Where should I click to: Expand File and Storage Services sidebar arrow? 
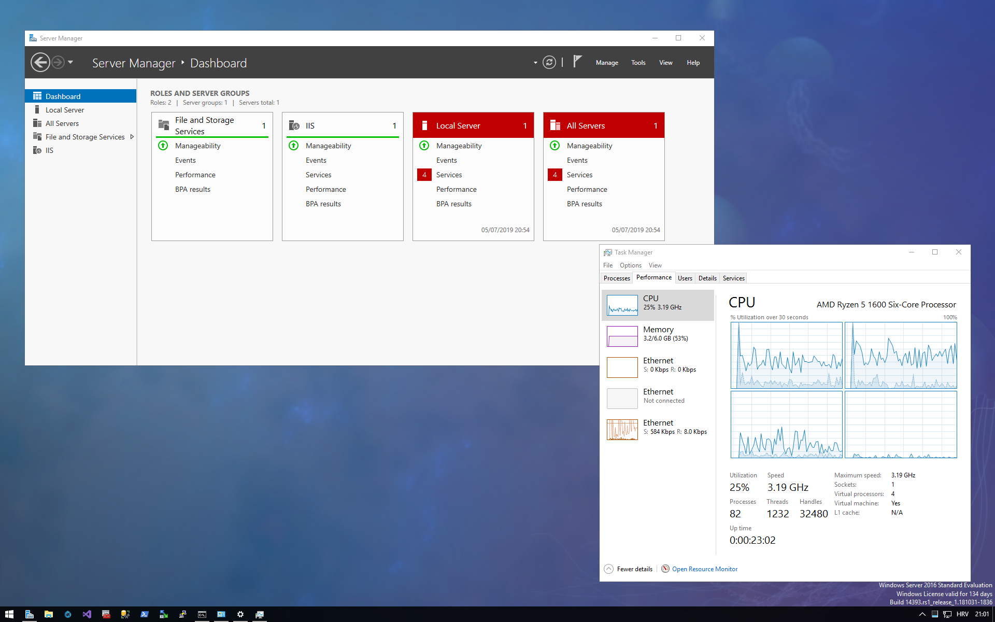coord(132,137)
